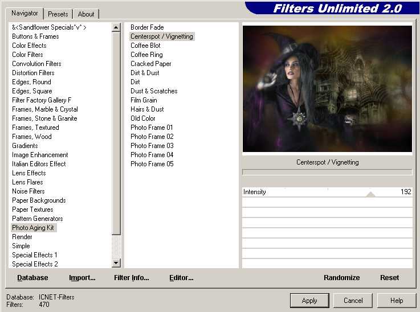
Task: Select Frames, Textured category
Action: tap(35, 128)
